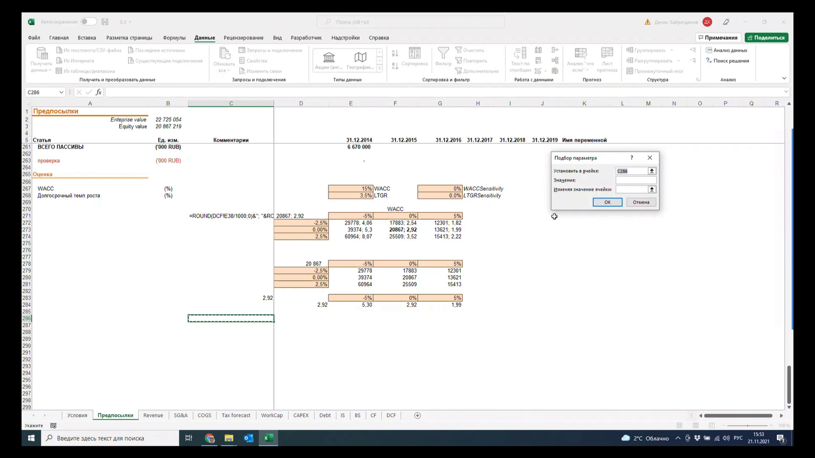The width and height of the screenshot is (815, 458).
Task: Click the Subtotal (Промежуточный итог) icon
Action: tap(630, 71)
